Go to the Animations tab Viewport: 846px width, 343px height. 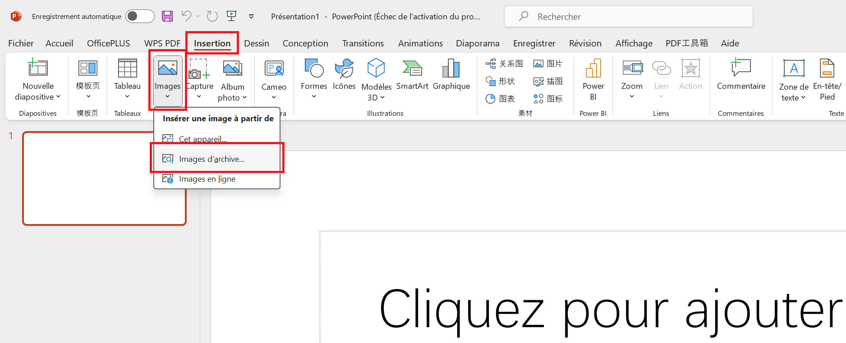(x=420, y=43)
